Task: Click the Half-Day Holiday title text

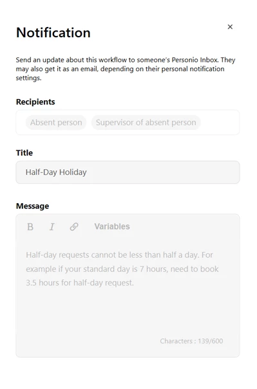Action: point(56,172)
